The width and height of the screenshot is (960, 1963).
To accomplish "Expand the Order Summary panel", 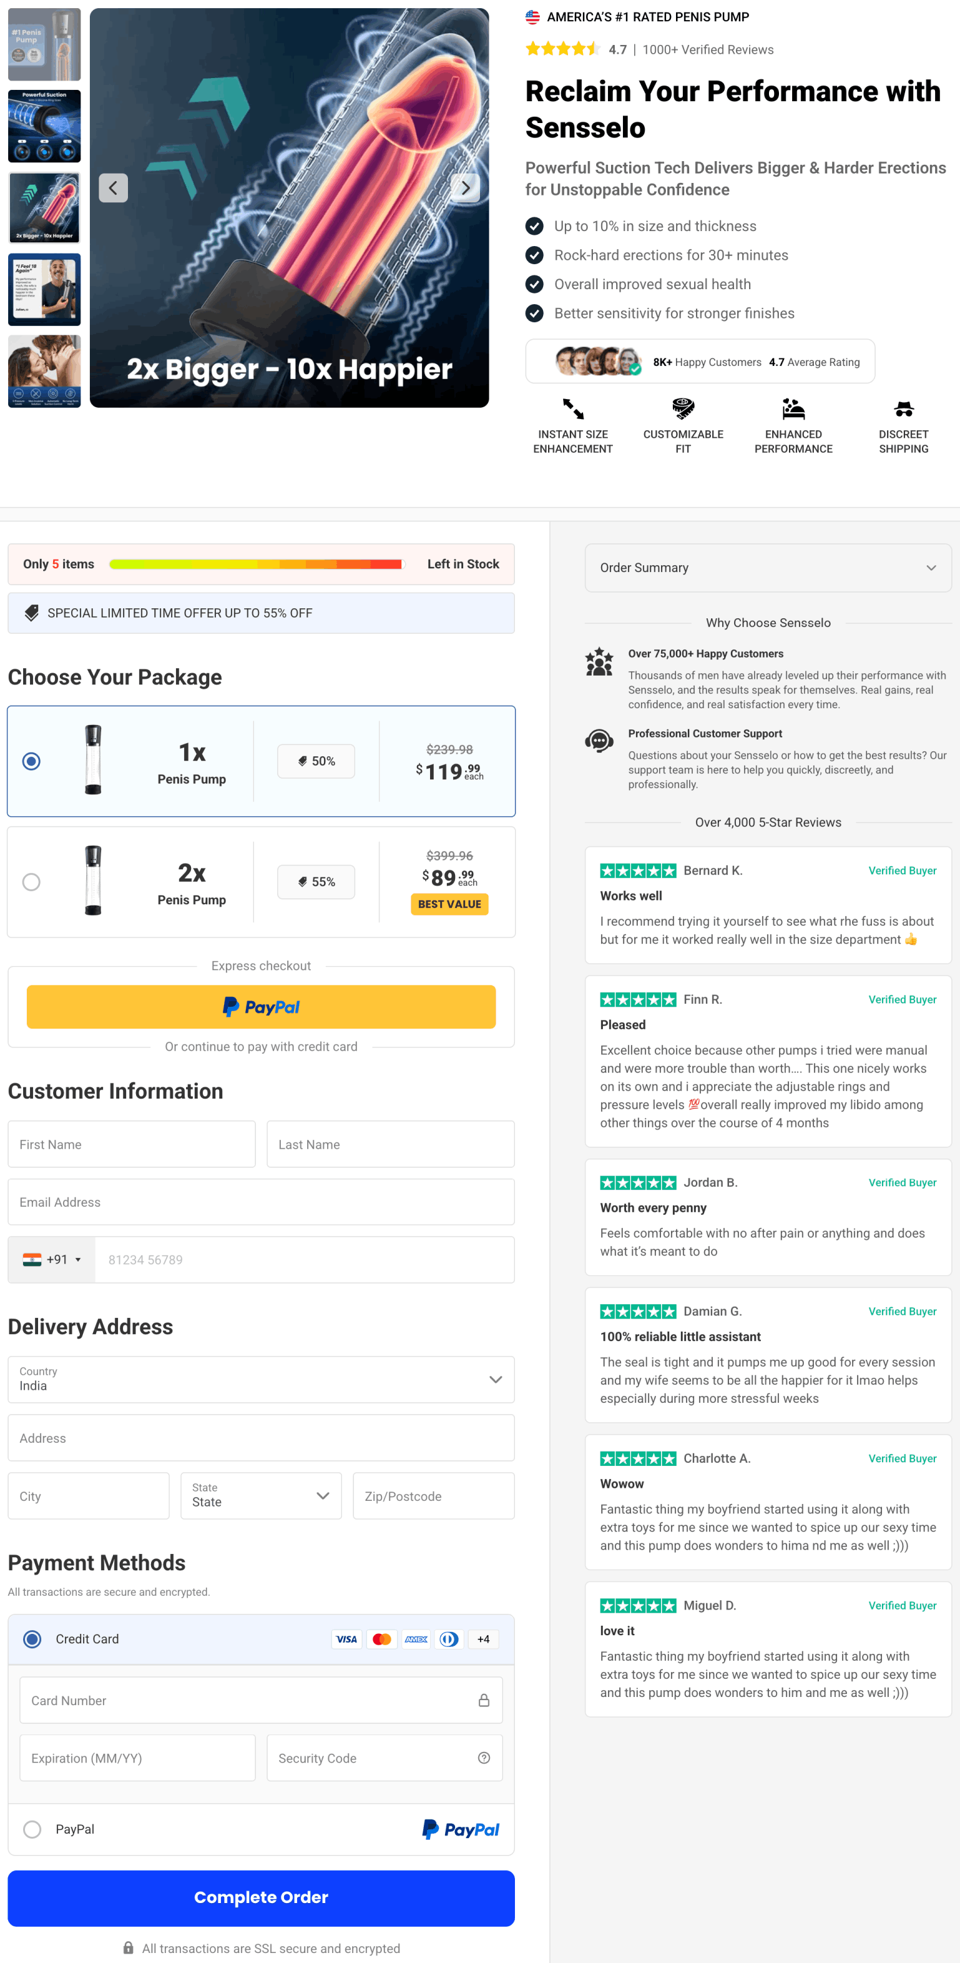I will click(x=768, y=568).
